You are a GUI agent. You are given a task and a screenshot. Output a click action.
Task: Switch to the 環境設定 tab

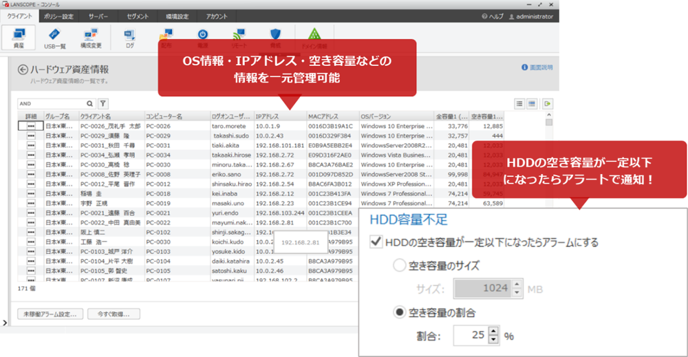pyautogui.click(x=178, y=17)
